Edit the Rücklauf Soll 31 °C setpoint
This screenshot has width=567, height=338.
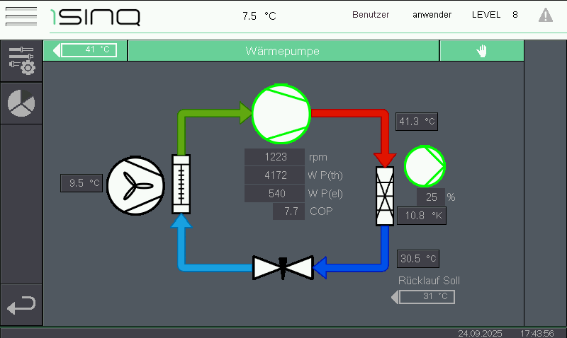pyautogui.click(x=427, y=296)
